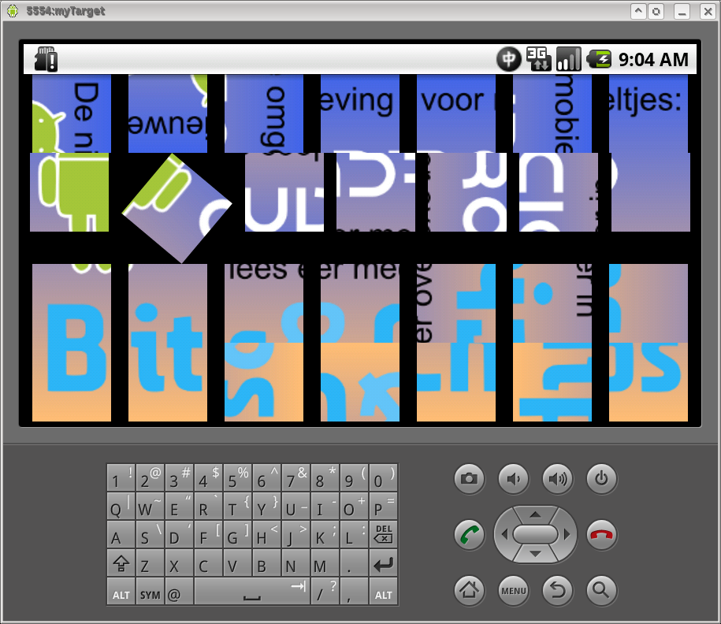
Task: Tap the 'eving' image tile
Action: 360,113
